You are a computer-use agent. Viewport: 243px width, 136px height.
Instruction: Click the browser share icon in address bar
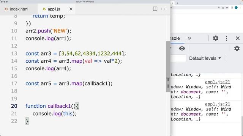(x=223, y=8)
